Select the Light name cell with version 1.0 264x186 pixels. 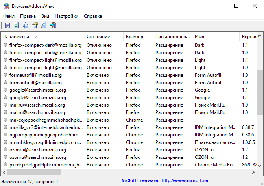pos(200,68)
